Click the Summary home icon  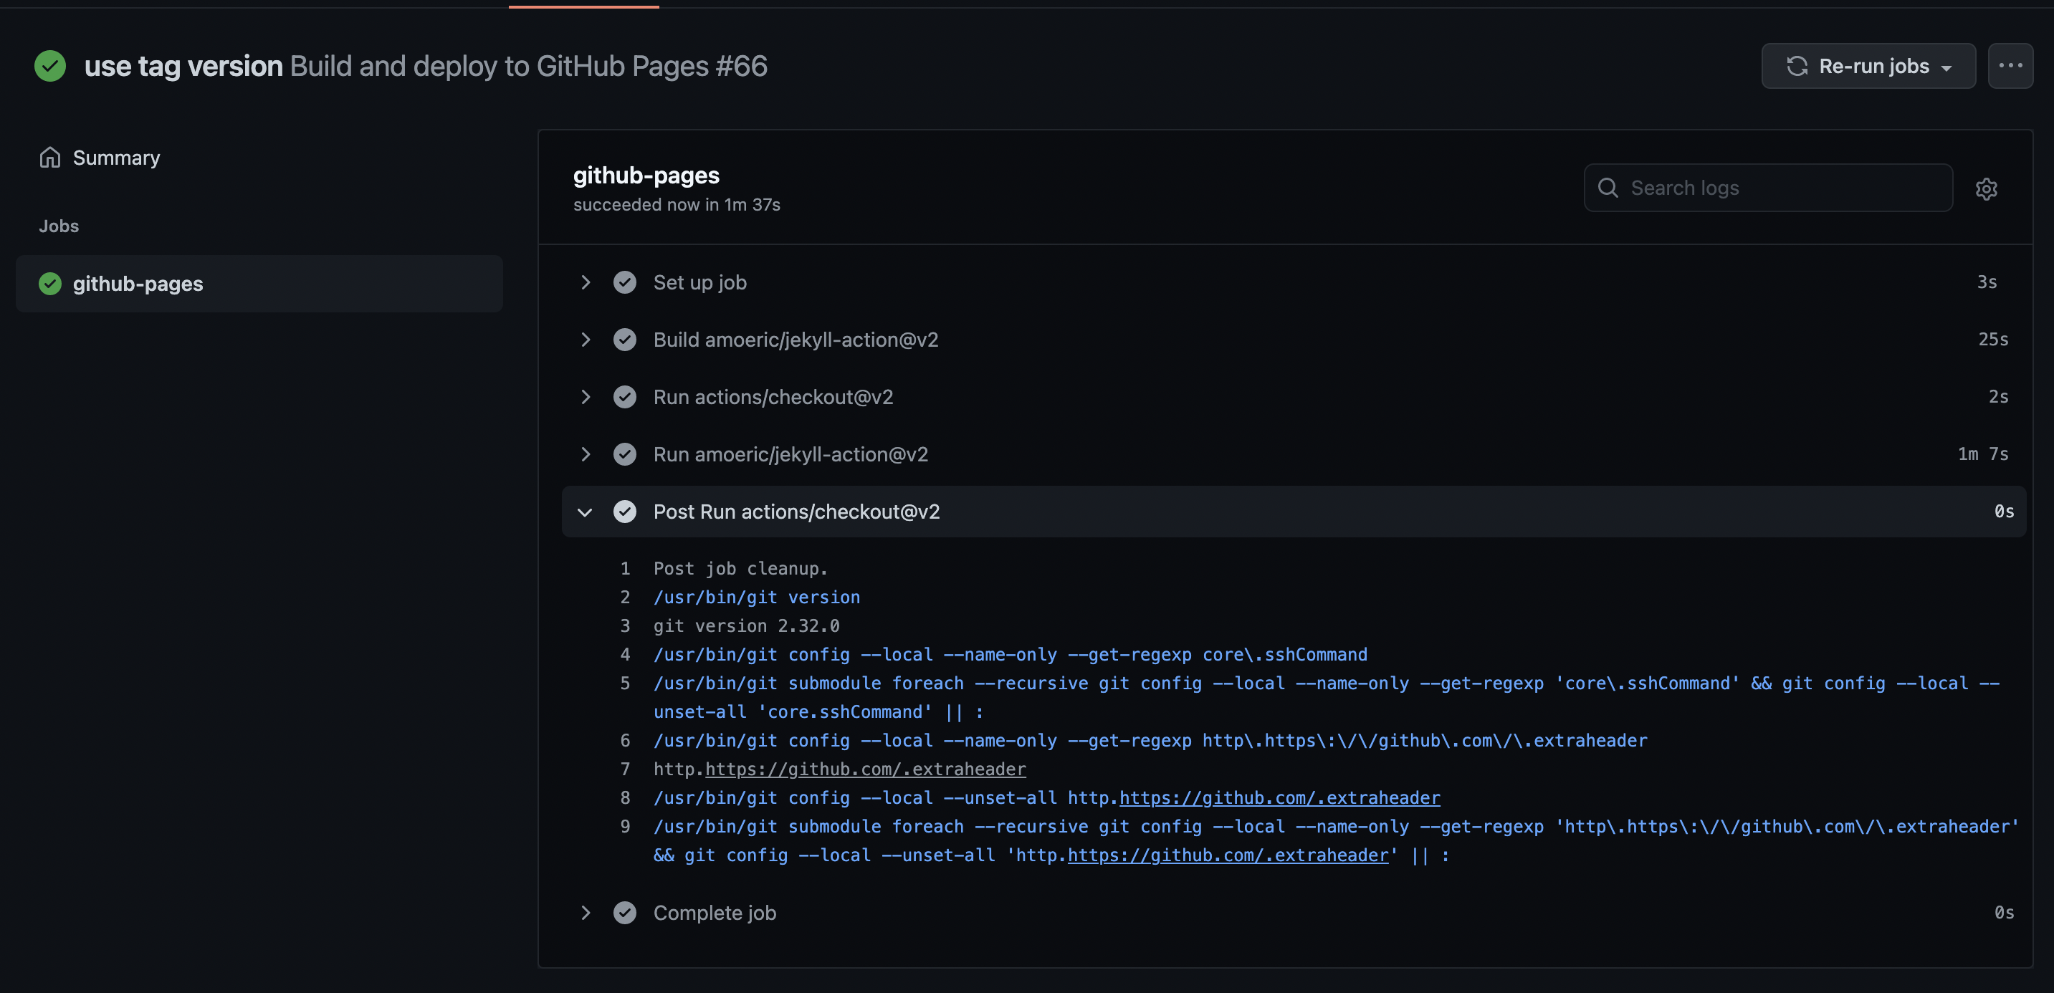pyautogui.click(x=50, y=158)
